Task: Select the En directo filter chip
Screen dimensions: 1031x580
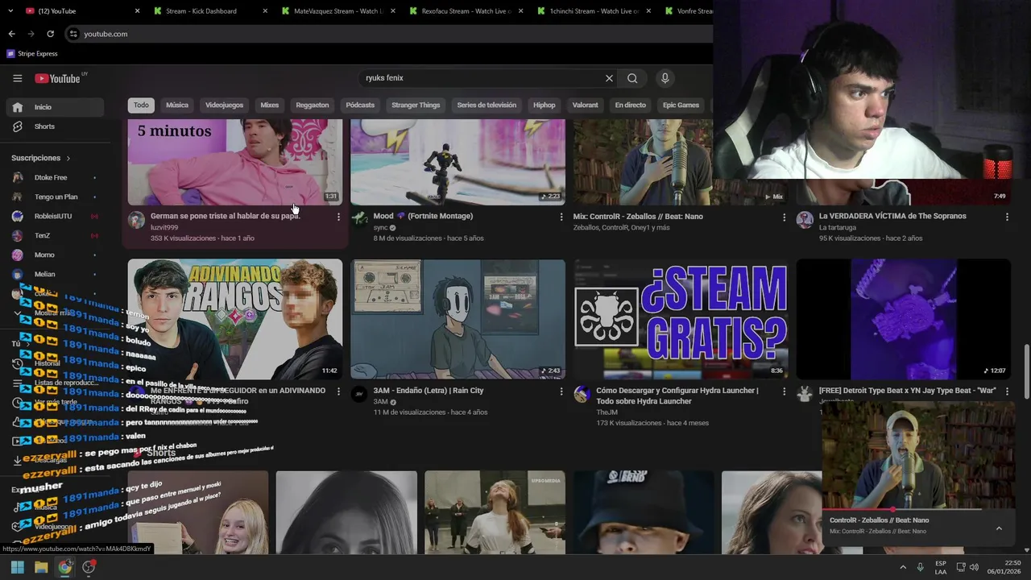Action: click(x=631, y=106)
